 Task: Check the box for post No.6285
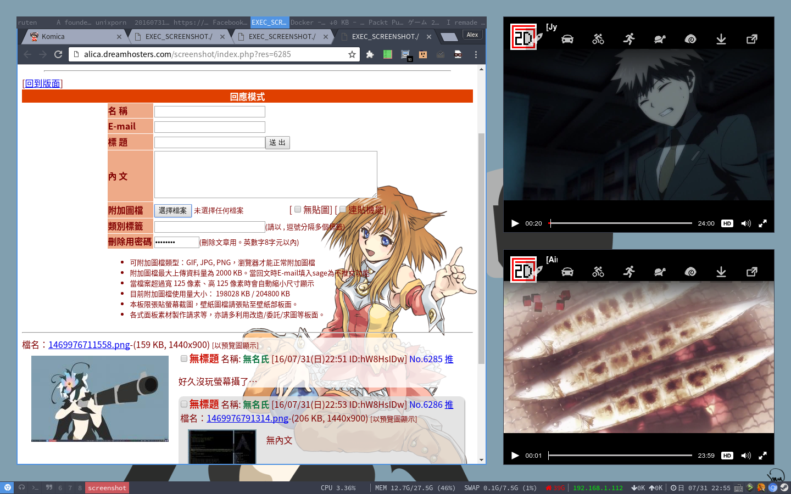pyautogui.click(x=184, y=358)
